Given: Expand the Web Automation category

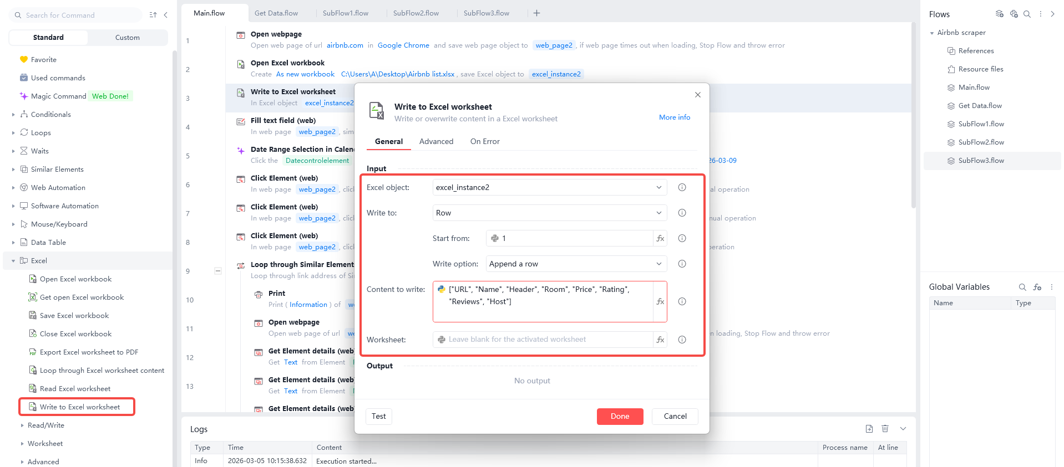Looking at the screenshot, I should (13, 188).
